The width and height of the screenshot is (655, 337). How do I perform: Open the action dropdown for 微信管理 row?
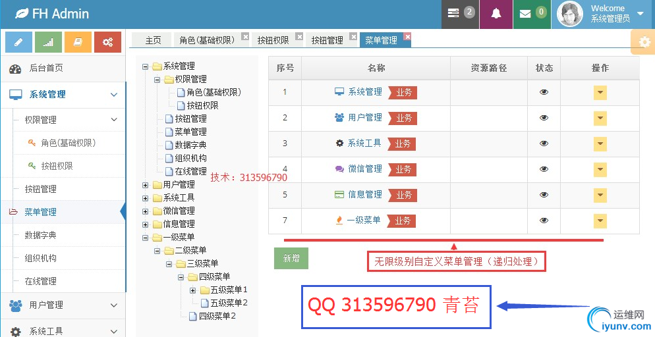[x=600, y=170]
